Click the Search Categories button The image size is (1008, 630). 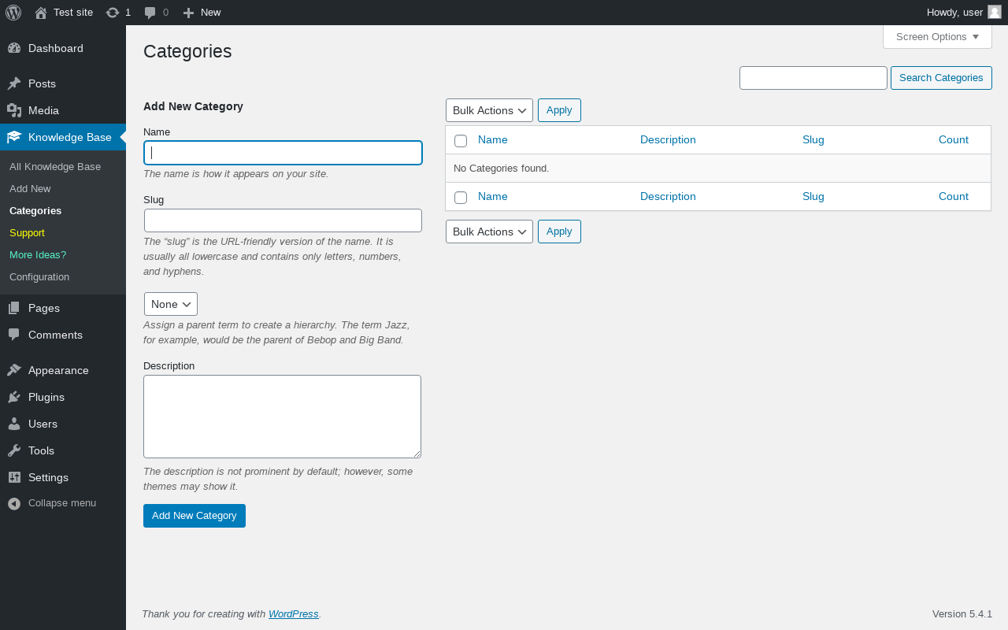(941, 78)
